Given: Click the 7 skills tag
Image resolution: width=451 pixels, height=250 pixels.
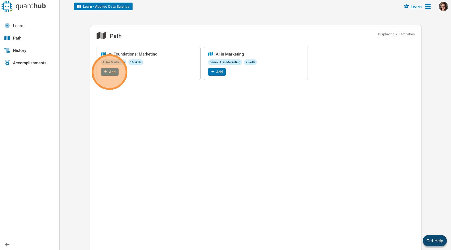Looking at the screenshot, I should pyautogui.click(x=250, y=62).
